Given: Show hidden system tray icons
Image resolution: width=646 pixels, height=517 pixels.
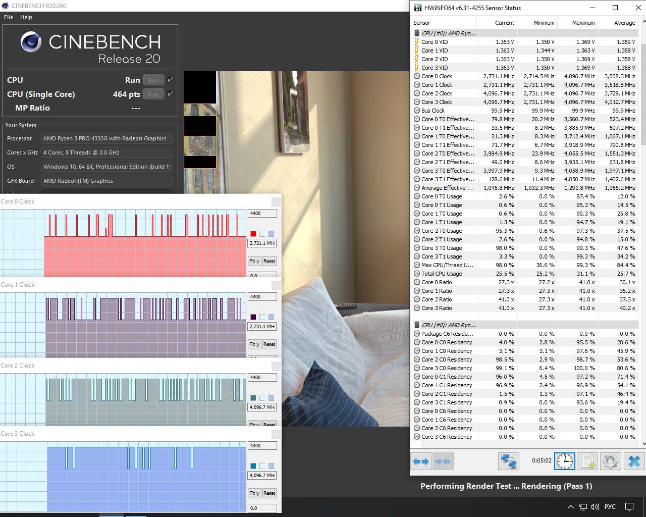Looking at the screenshot, I should (571, 507).
